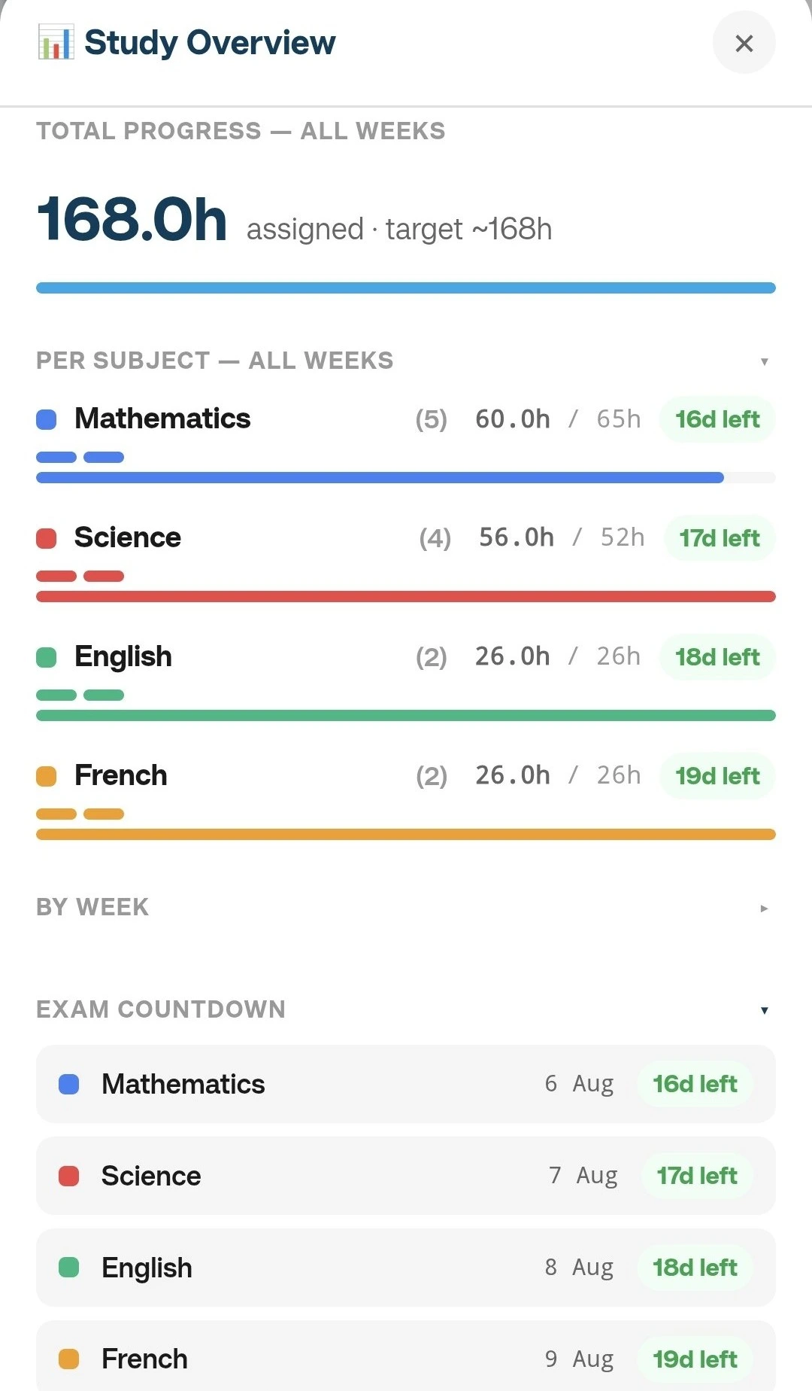Open the Mathematics exam countdown row
The image size is (812, 1391).
pos(406,1084)
